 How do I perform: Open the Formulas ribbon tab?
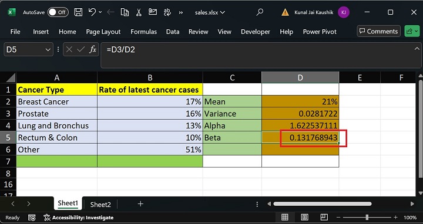pyautogui.click(x=143, y=32)
